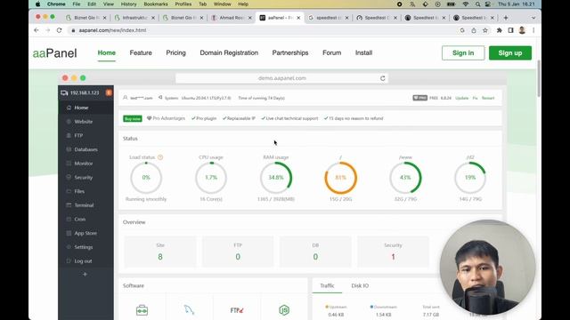Image resolution: width=570 pixels, height=320 pixels.
Task: Open Website in the panel sidebar
Action: point(85,122)
